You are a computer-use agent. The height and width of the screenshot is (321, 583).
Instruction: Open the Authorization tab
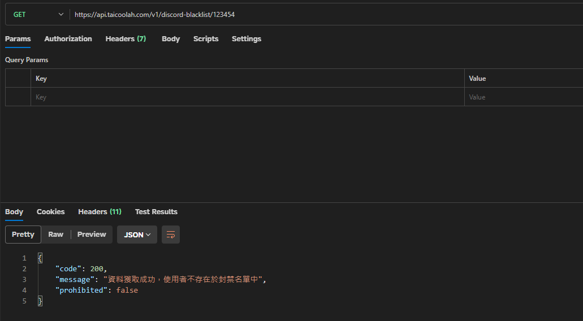[68, 39]
